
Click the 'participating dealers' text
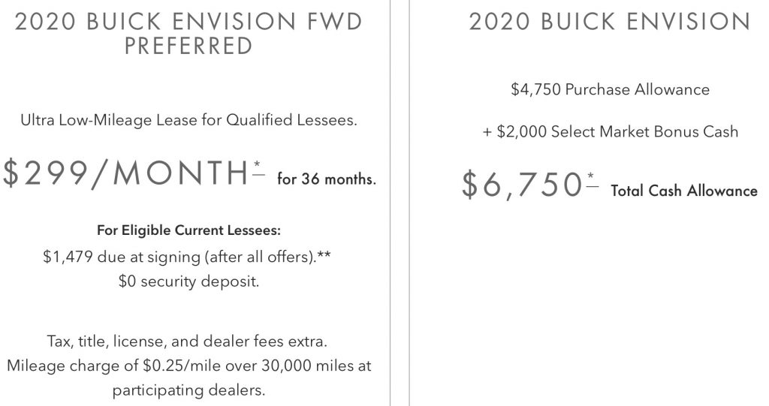[188, 390]
